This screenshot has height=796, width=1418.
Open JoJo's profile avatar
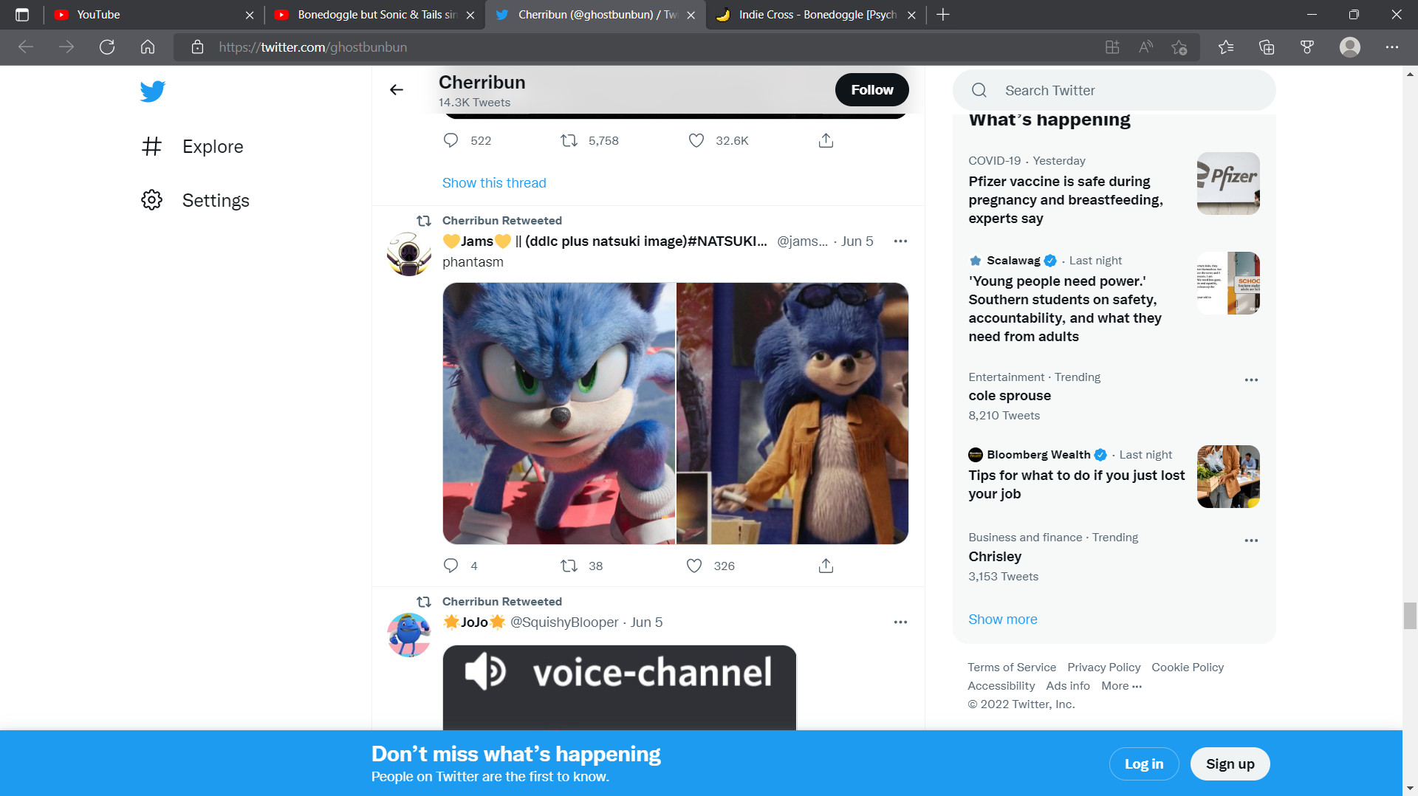(409, 635)
